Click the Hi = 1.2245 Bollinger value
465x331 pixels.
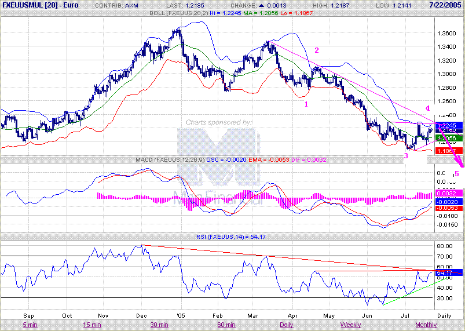pyautogui.click(x=225, y=13)
